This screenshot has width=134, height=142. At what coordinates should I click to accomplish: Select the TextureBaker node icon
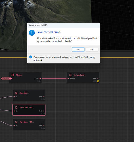(70, 75)
